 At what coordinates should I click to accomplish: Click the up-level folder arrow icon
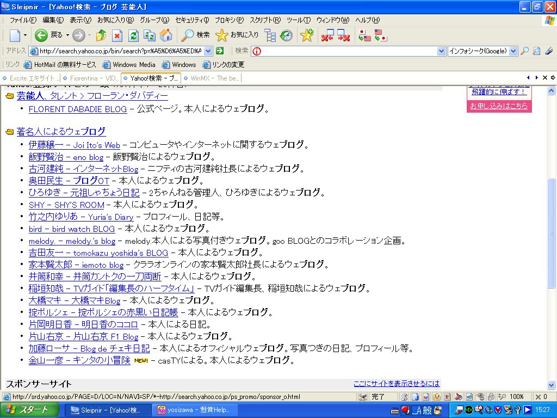pyautogui.click(x=101, y=35)
